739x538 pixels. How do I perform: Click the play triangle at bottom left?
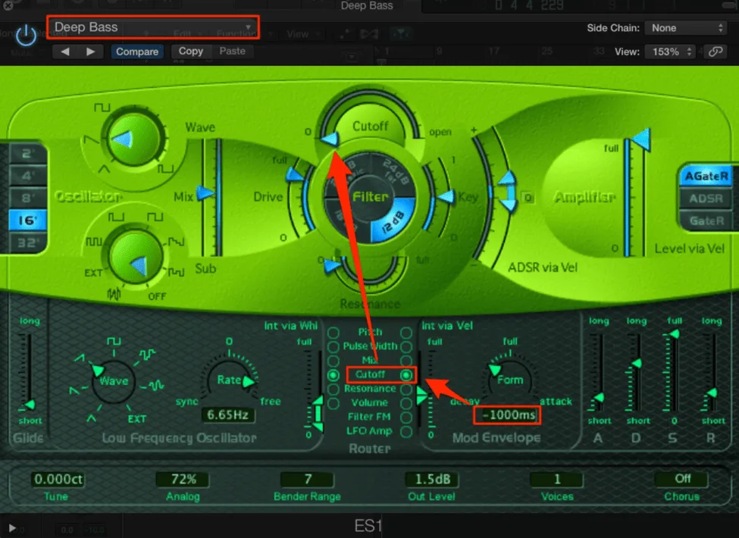point(12,528)
